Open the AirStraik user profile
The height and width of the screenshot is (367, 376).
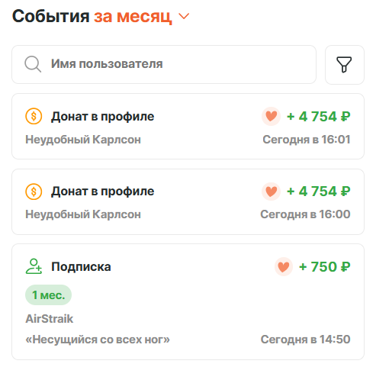pos(50,319)
